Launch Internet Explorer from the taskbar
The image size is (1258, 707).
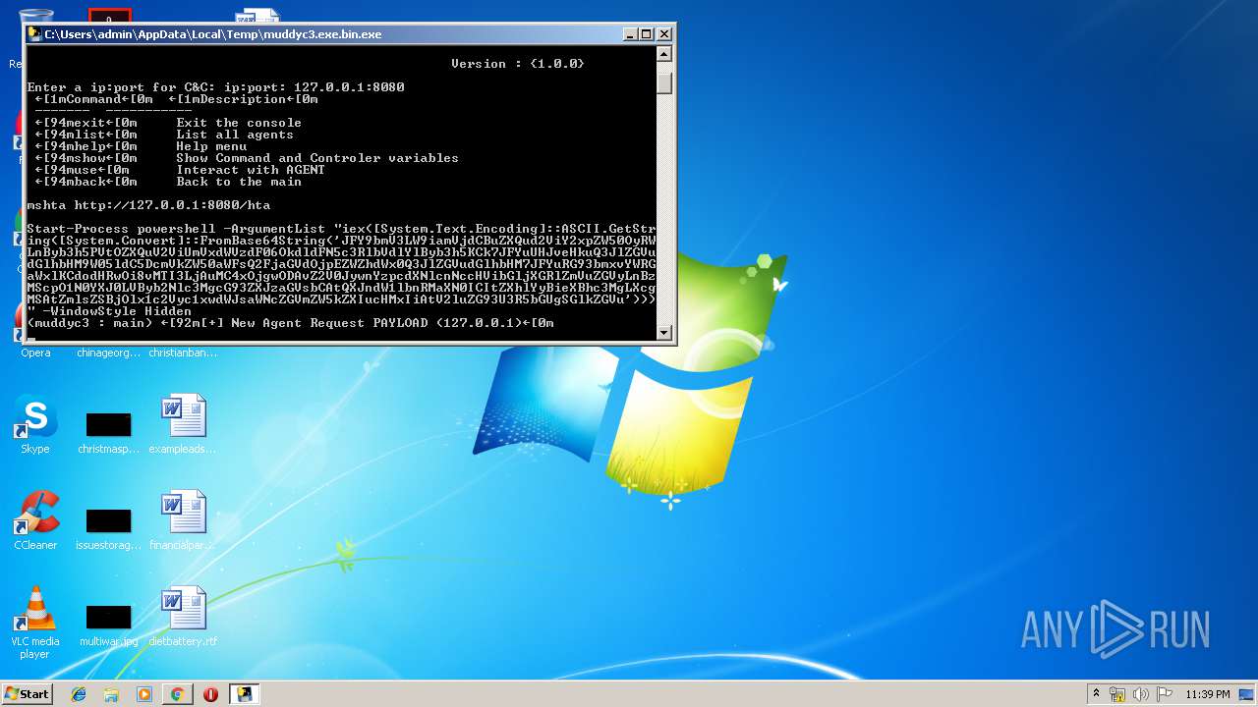tap(79, 694)
